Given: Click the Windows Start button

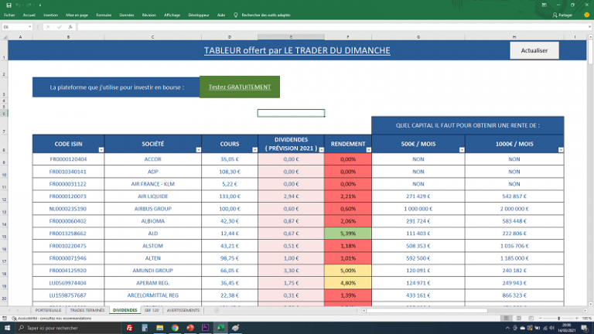Looking at the screenshot, I should (6, 328).
